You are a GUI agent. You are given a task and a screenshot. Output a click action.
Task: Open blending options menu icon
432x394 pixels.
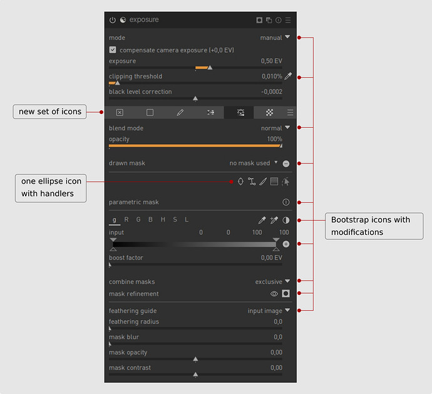tap(290, 113)
